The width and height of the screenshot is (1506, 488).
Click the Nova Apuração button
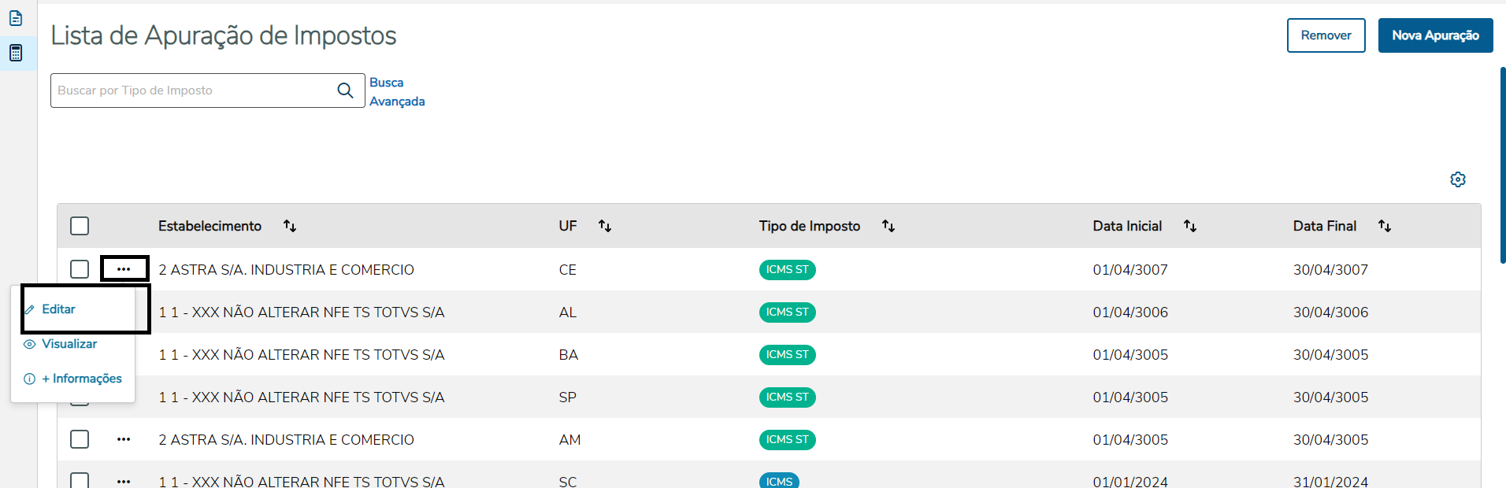(1435, 35)
